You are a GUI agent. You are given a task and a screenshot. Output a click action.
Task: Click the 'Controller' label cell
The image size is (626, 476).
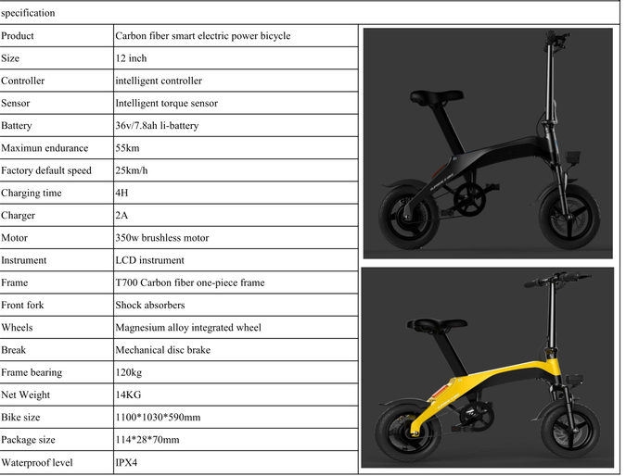pyautogui.click(x=57, y=81)
